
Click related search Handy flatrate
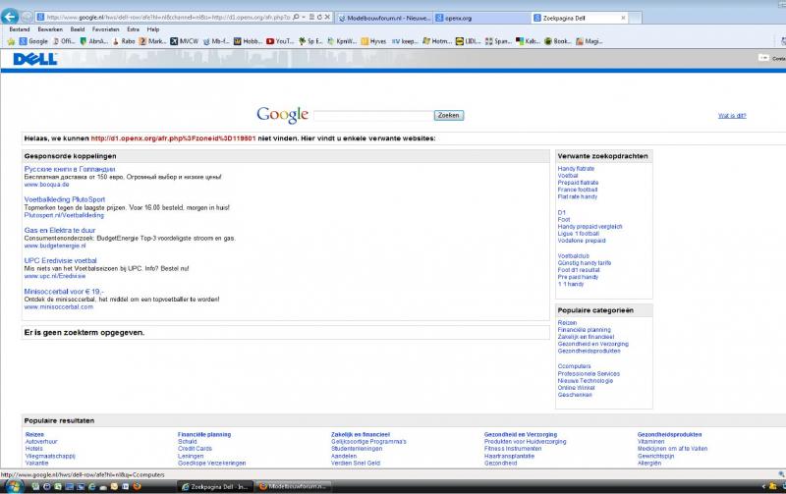click(576, 169)
